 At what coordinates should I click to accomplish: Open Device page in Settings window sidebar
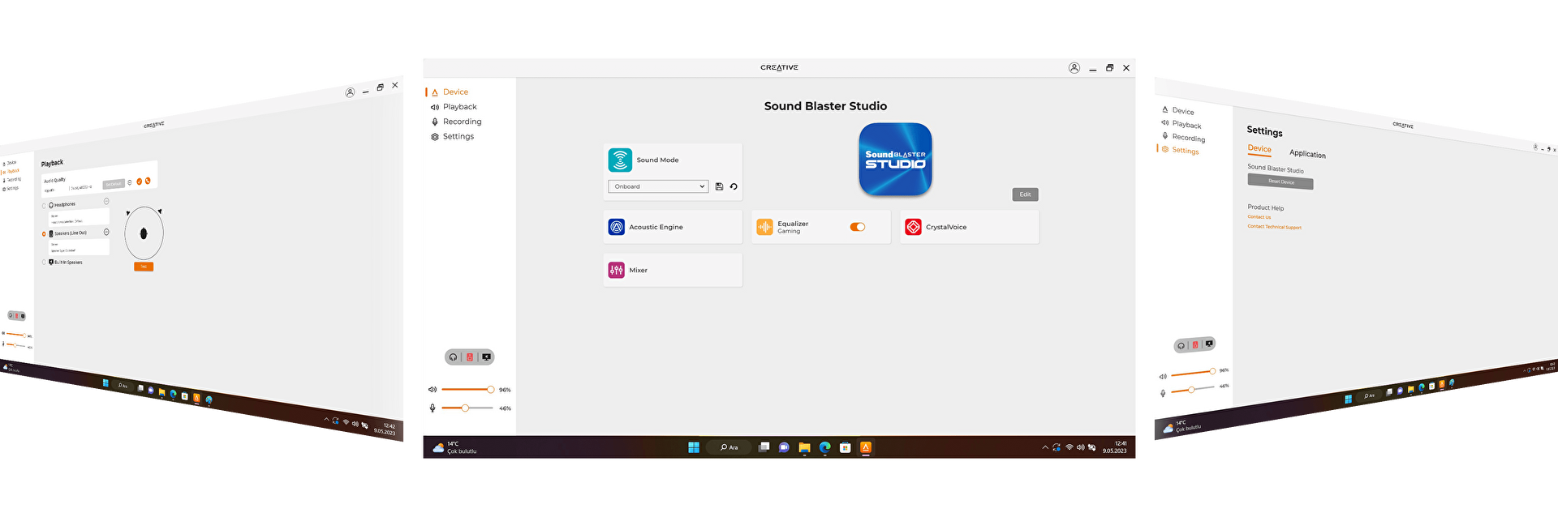[1178, 110]
